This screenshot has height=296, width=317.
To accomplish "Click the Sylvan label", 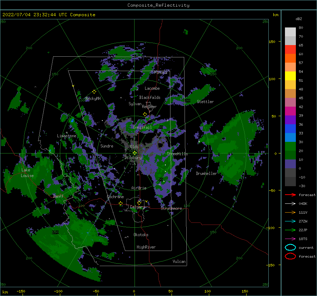I will (135, 104).
